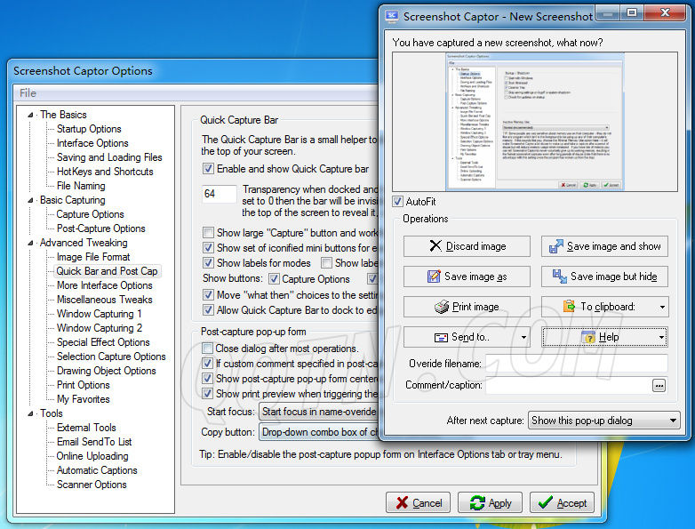This screenshot has height=529, width=695.
Task: Click the Overide filename text field
Action: (576, 364)
